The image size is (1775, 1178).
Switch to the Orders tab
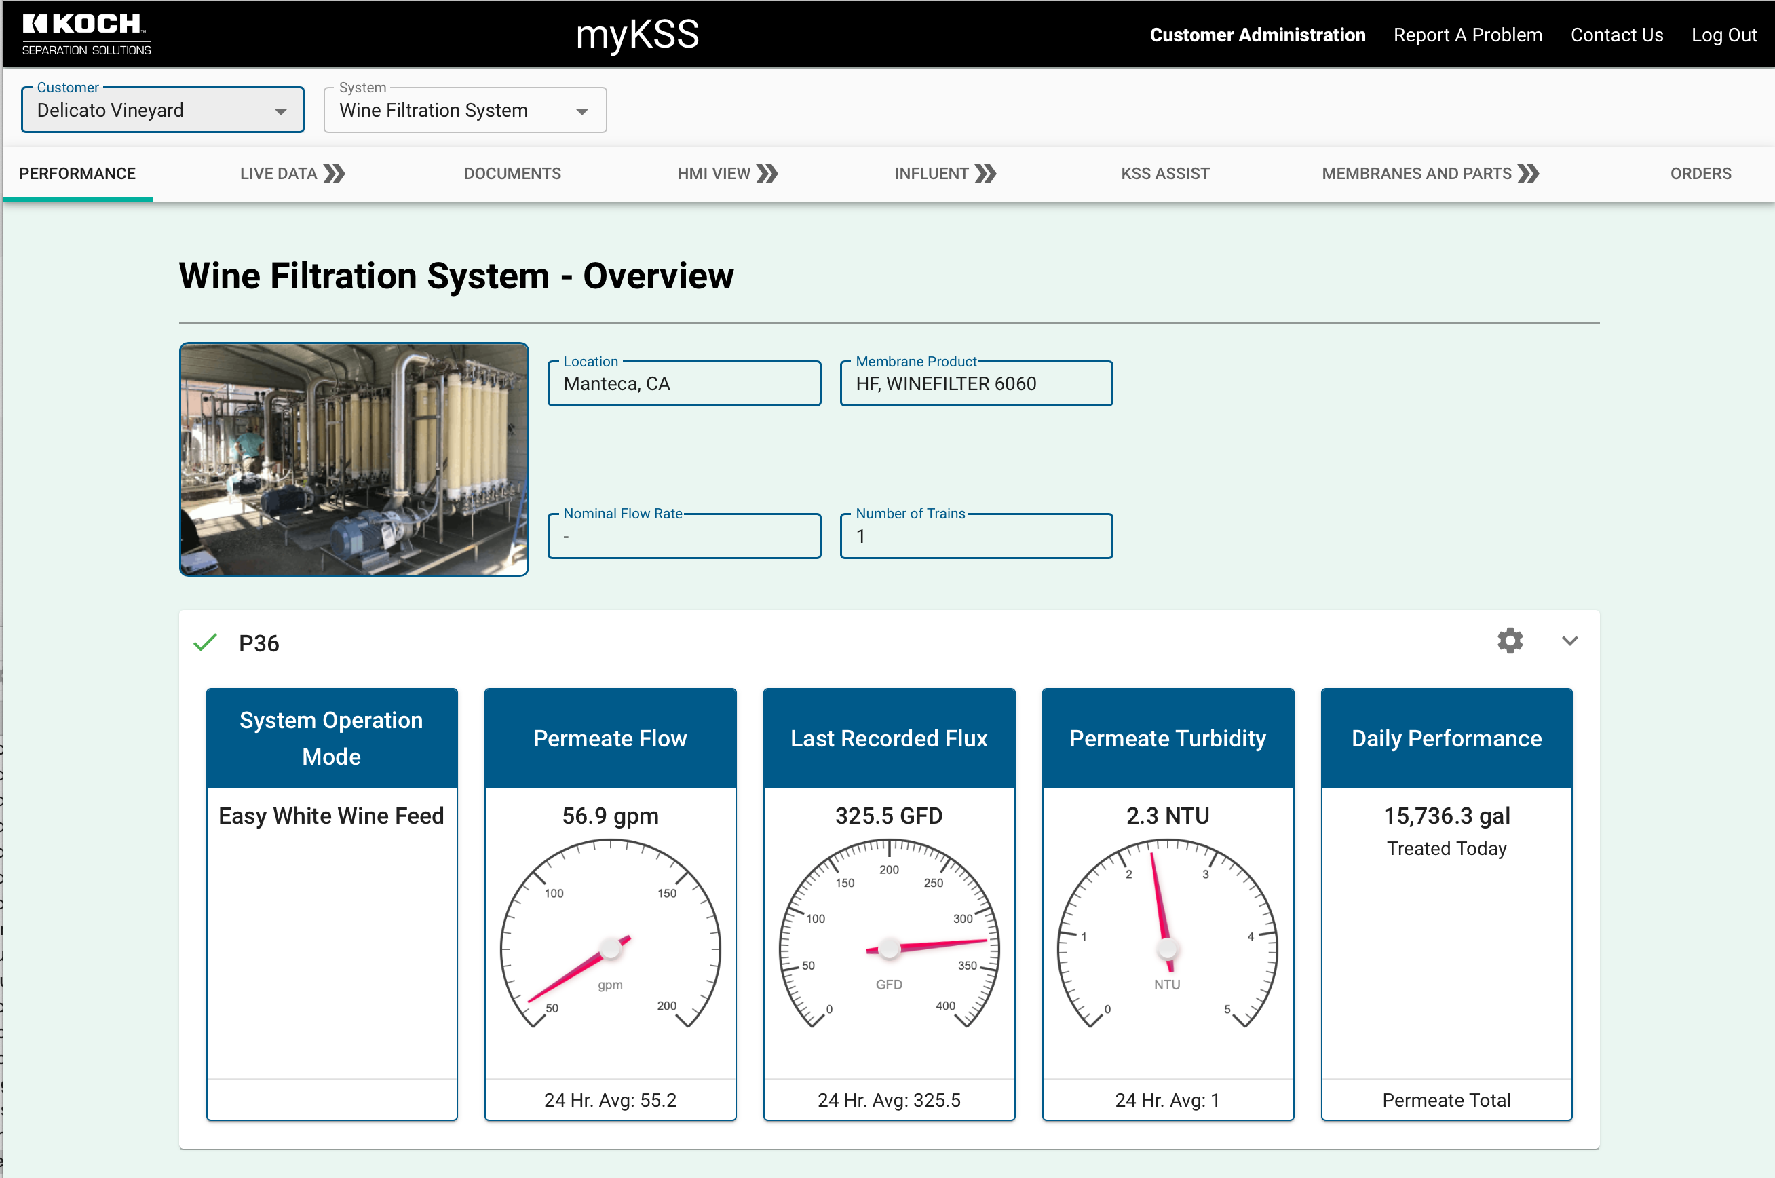(x=1700, y=174)
